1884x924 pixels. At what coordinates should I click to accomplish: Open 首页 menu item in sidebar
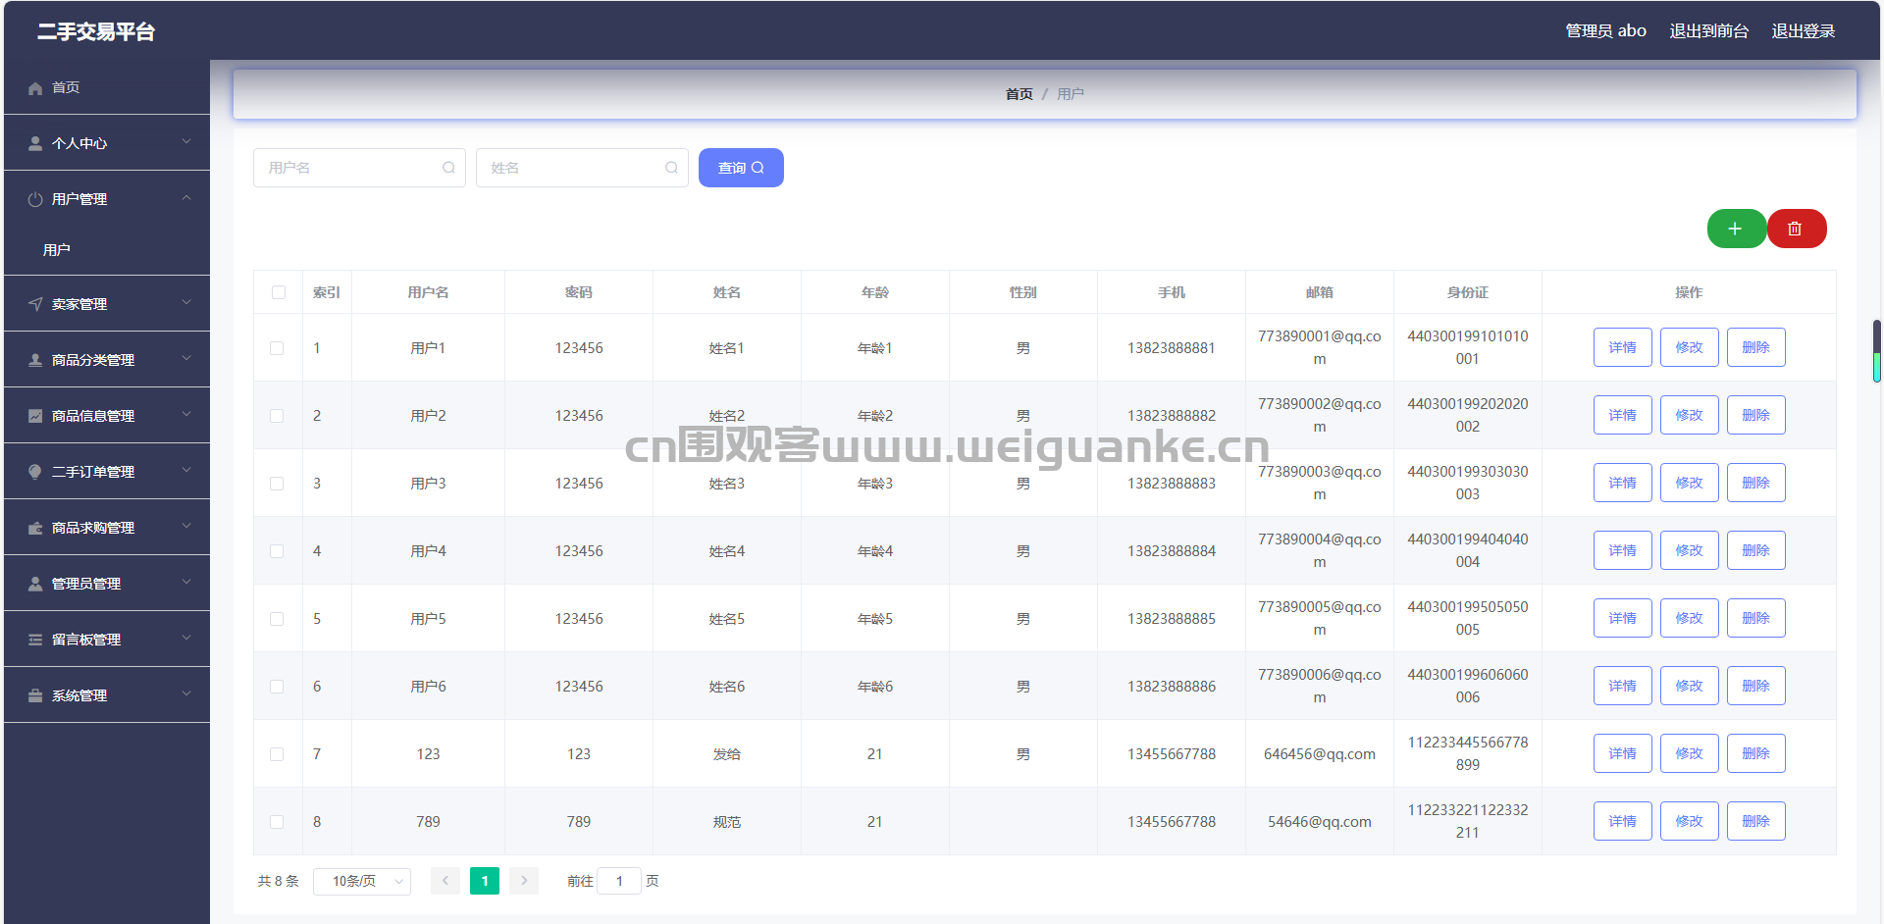coord(107,87)
